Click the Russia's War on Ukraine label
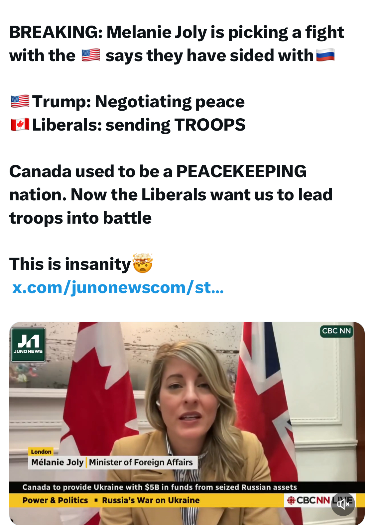The image size is (374, 525). pos(151,500)
